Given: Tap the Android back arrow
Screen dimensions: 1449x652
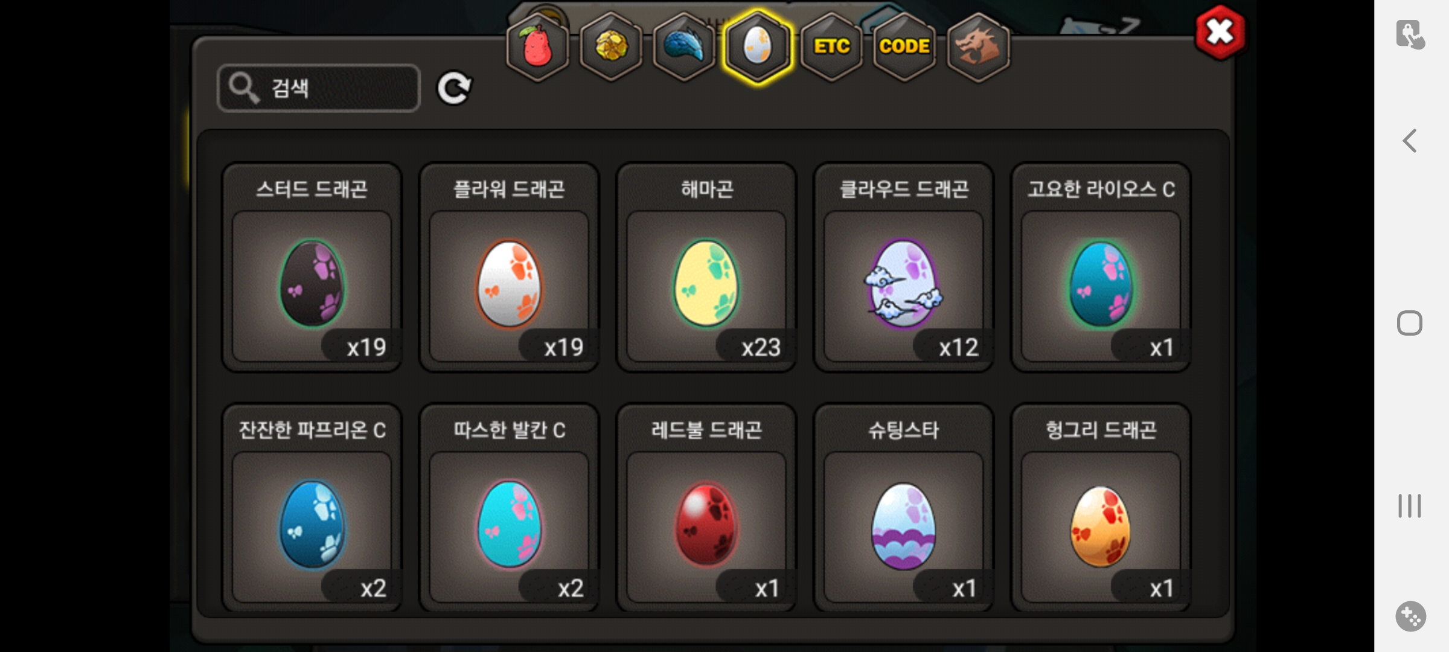Looking at the screenshot, I should point(1410,141).
